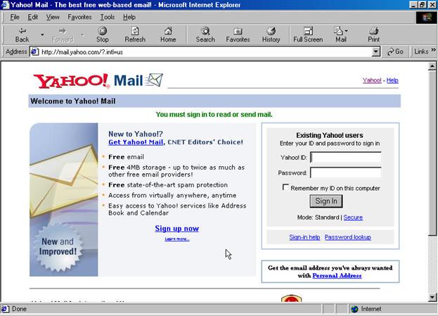Viewport: 438px width, 316px height.
Task: Show the History panel icon
Action: [271, 34]
